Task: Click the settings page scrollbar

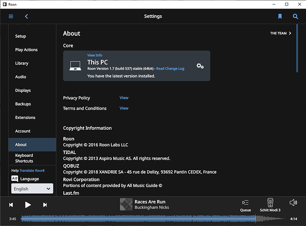Action: [297, 48]
